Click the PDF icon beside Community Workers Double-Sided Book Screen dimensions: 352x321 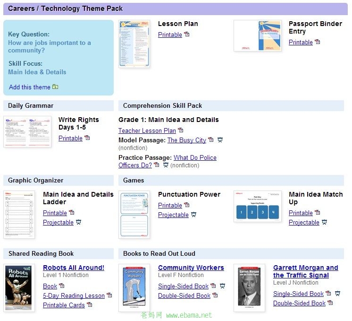coord(215,295)
